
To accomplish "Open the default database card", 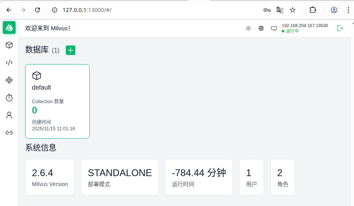I will [x=57, y=101].
